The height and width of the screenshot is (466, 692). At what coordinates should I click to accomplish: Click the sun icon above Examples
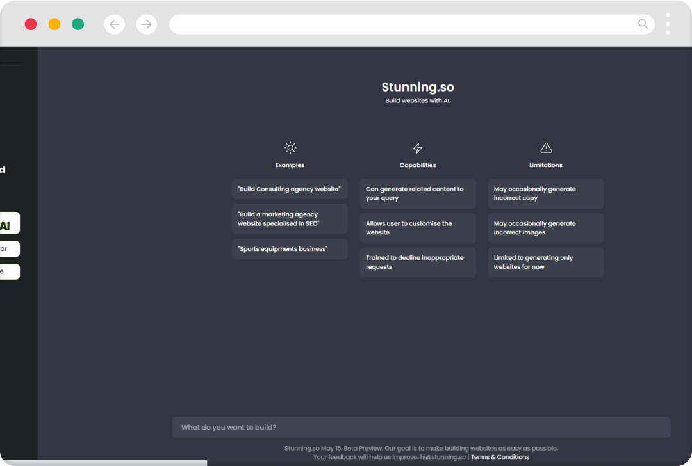click(290, 148)
